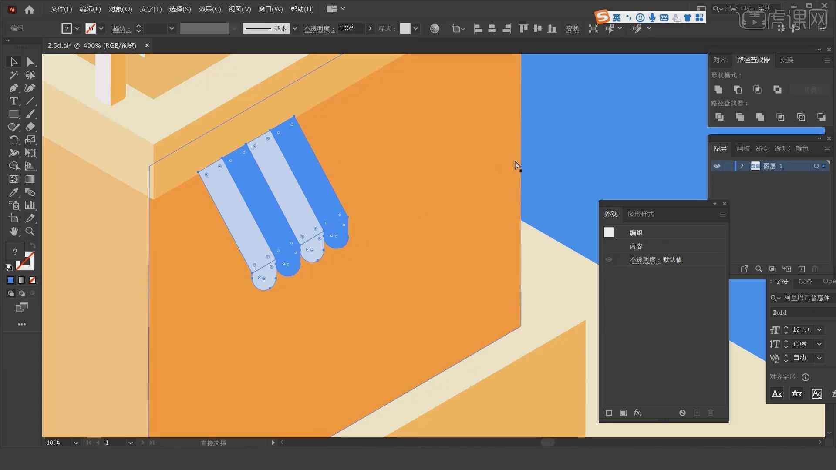Open the stroke weight dropdown
Viewport: 836px width, 470px height.
point(172,28)
